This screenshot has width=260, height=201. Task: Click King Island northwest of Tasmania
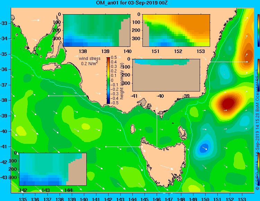pos(132,129)
